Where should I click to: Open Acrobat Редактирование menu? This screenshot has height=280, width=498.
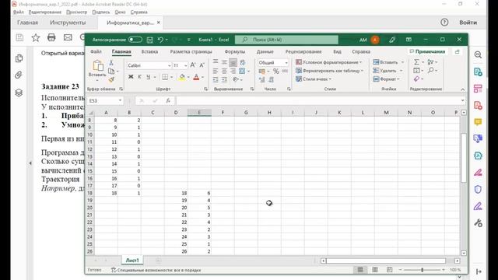coord(45,12)
